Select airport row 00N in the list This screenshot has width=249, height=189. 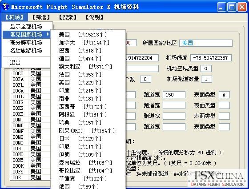click(30, 149)
